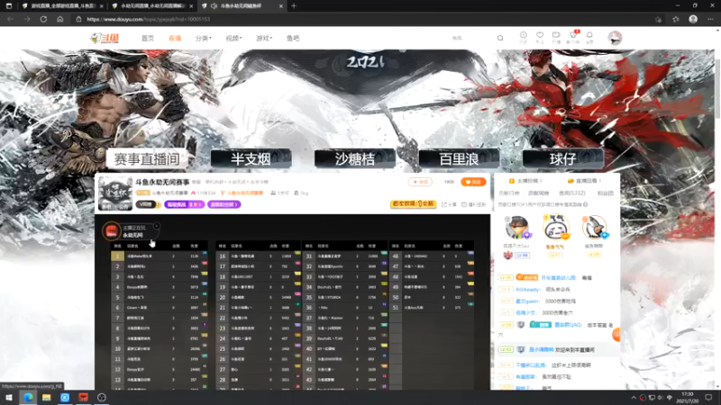
Task: Switch to 百里浪 room tab
Action: pos(459,159)
